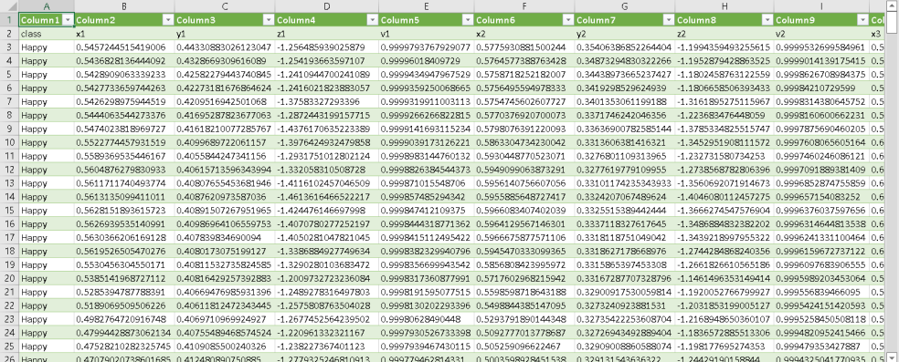
Task: Click the 'z1' cell
Action: (327, 34)
